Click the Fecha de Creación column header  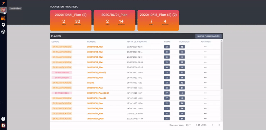point(137,42)
